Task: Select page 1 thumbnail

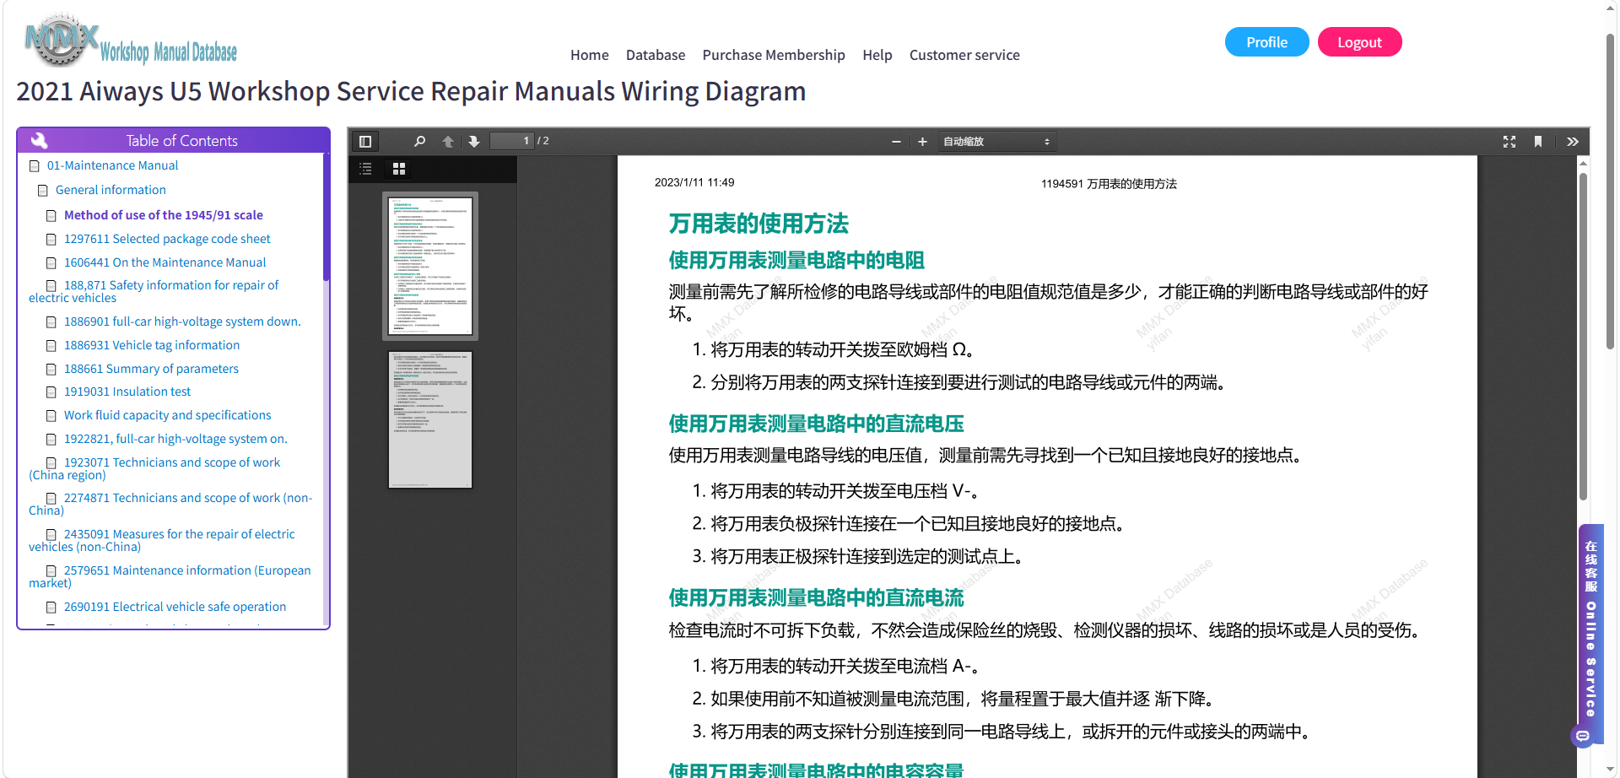Action: click(x=430, y=266)
